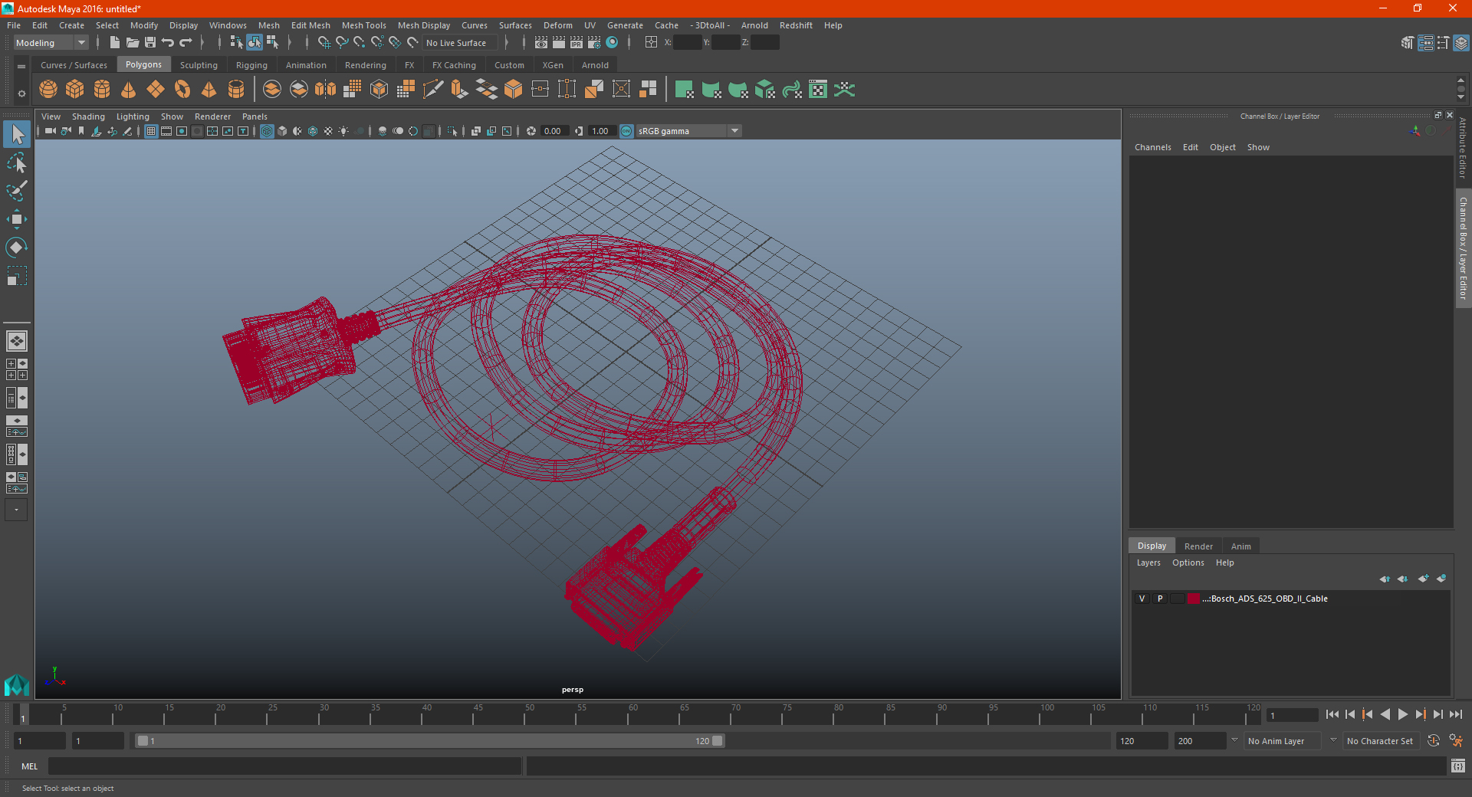Click the MEL command language label
The image size is (1472, 797).
(x=30, y=766)
